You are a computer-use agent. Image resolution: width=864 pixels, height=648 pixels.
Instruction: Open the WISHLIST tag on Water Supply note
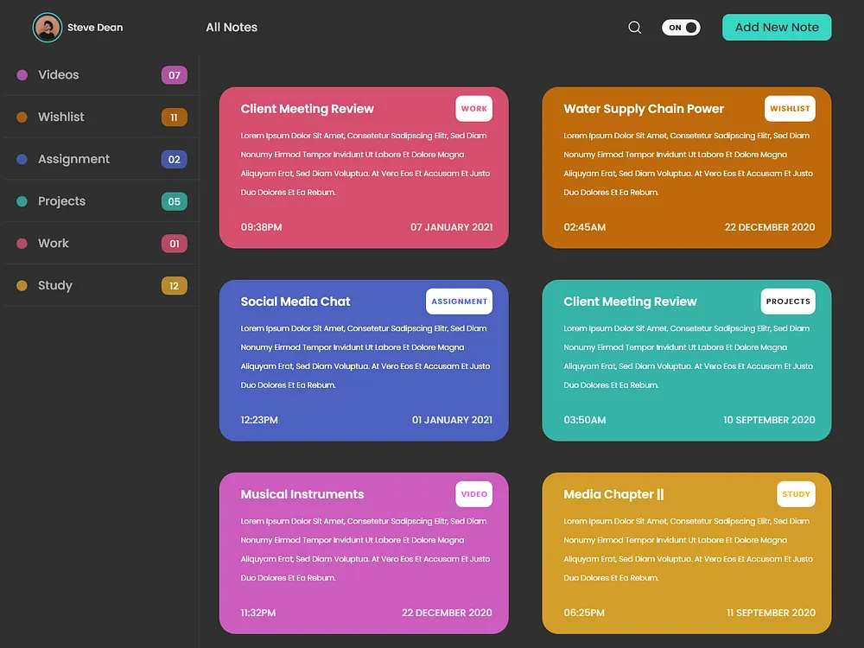tap(790, 109)
